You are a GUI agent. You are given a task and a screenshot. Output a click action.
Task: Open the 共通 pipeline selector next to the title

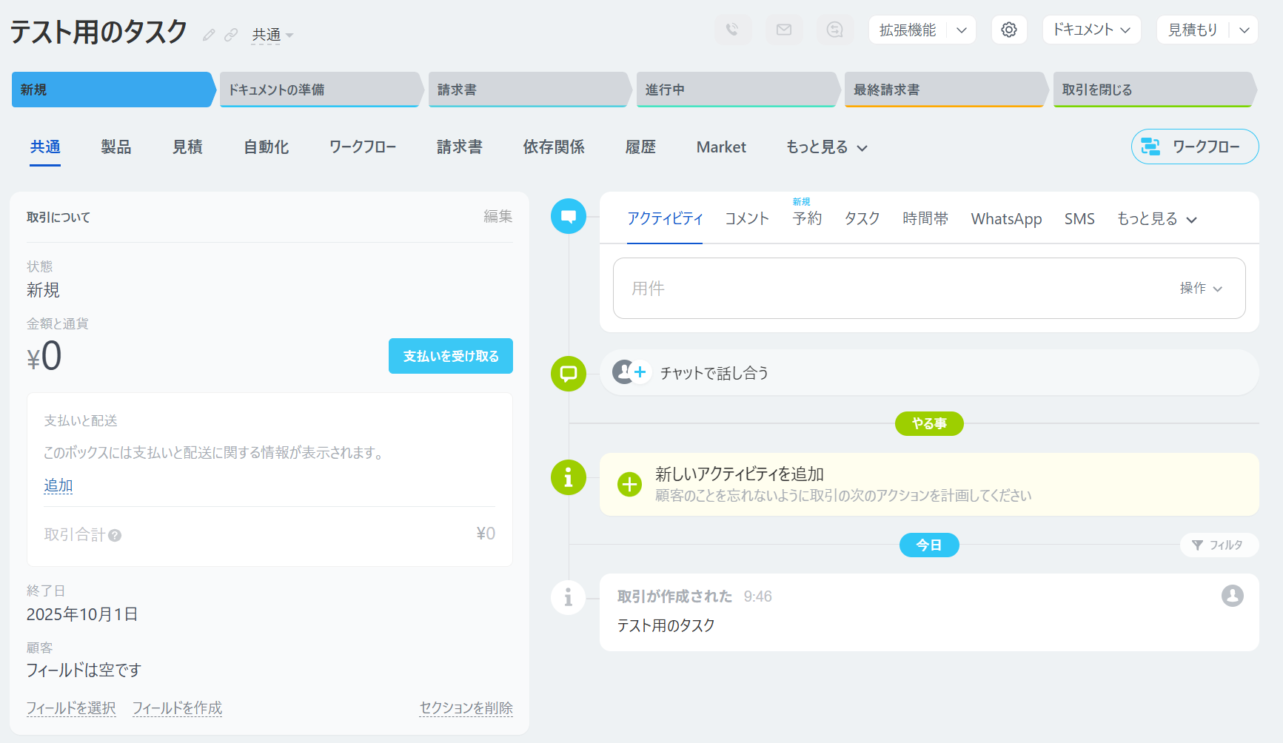(x=272, y=35)
